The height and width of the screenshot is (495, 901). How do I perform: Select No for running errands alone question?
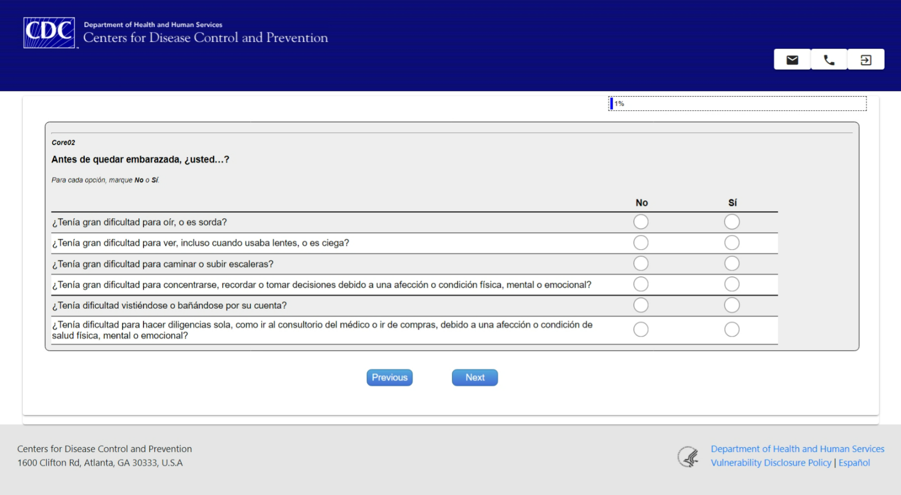tap(641, 329)
